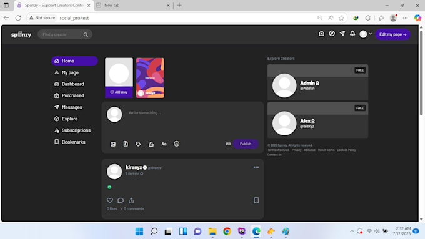Attach an image to the post
The height and width of the screenshot is (239, 425).
click(113, 144)
